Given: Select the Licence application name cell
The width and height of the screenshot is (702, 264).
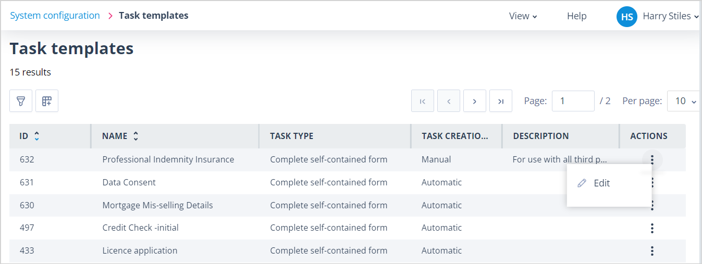Looking at the screenshot, I should 140,251.
